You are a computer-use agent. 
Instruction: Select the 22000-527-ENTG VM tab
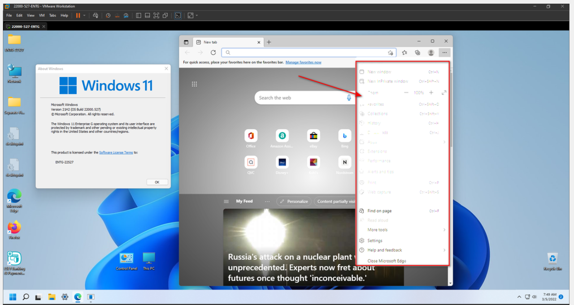(25, 26)
